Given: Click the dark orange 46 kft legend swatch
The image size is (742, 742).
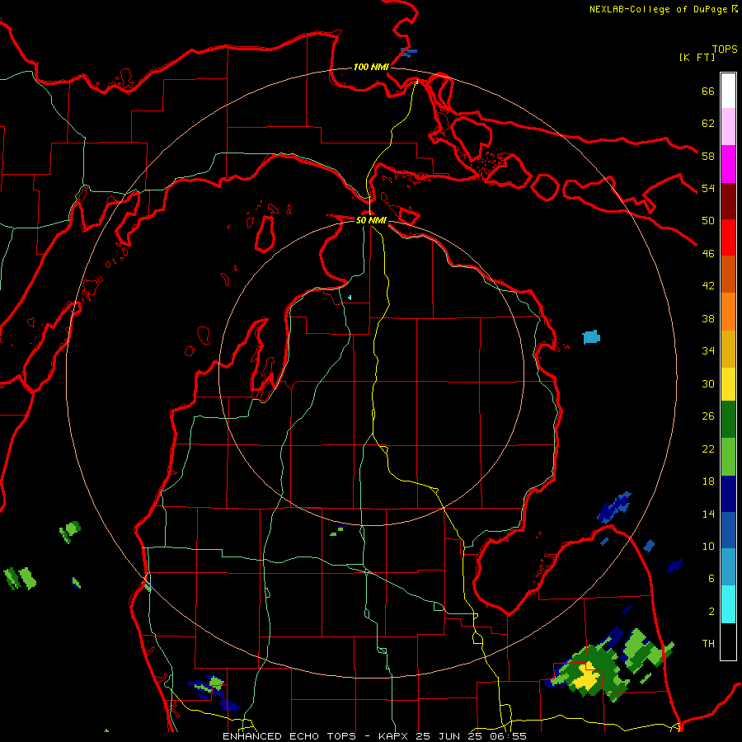Looking at the screenshot, I should point(728,274).
